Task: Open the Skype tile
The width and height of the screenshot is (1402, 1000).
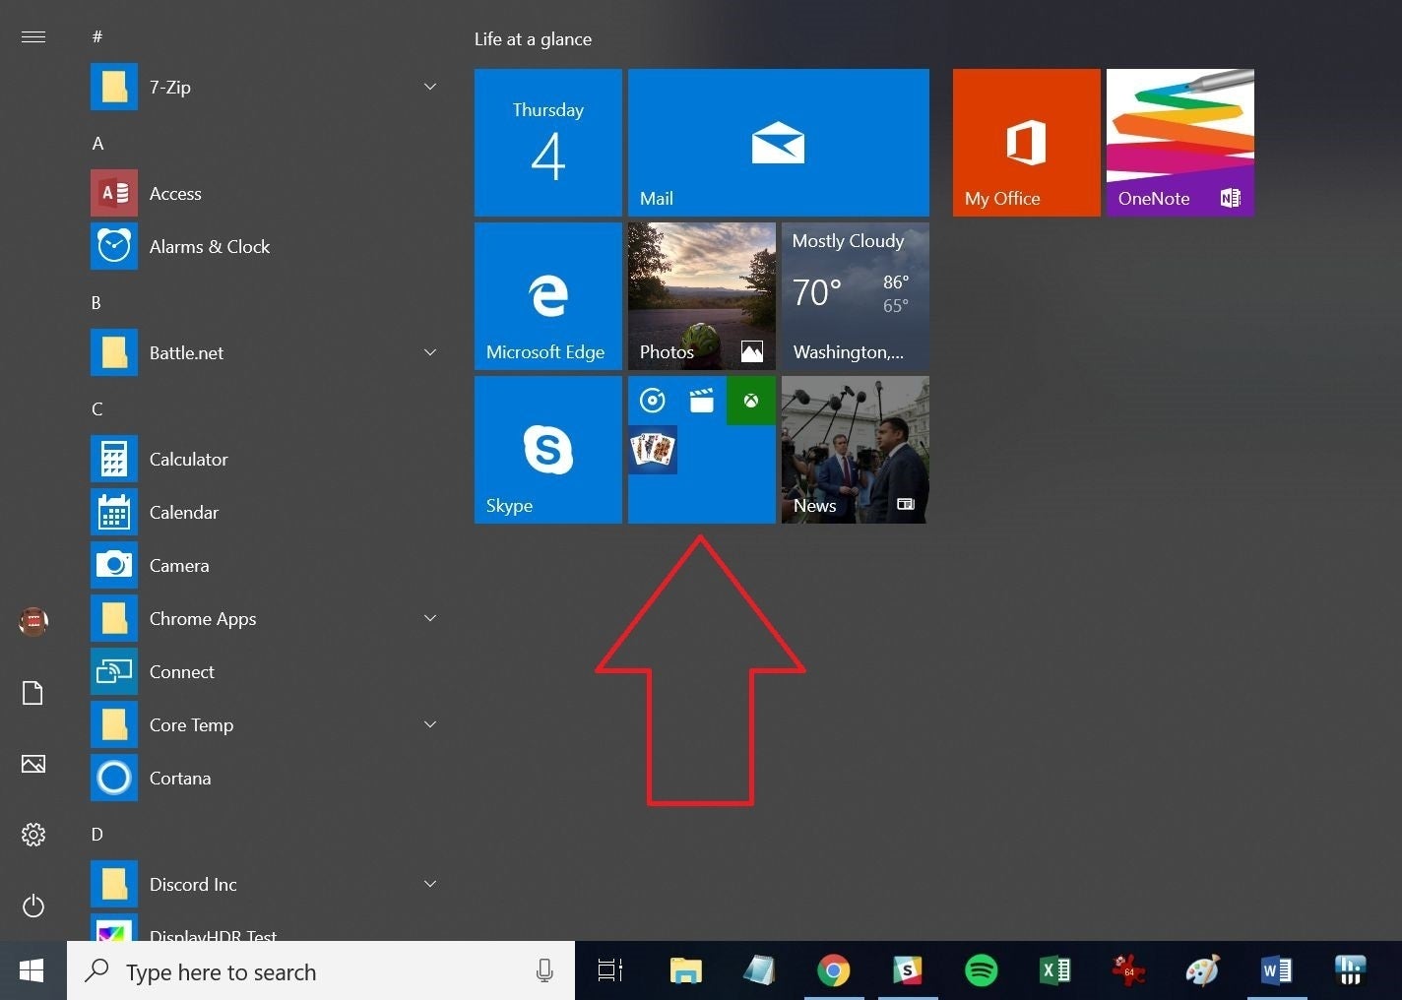Action: point(548,450)
